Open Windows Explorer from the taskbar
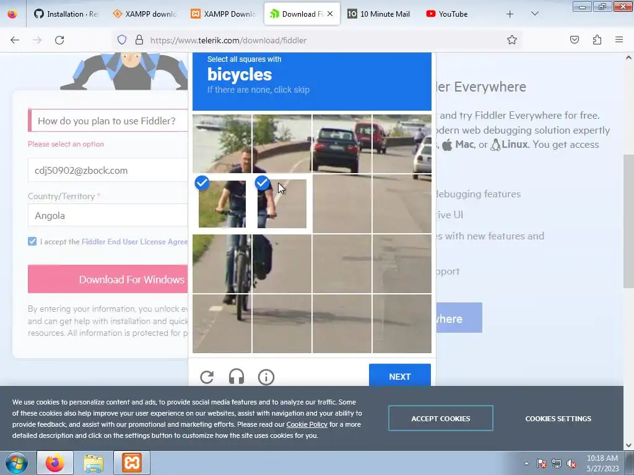 pyautogui.click(x=93, y=463)
